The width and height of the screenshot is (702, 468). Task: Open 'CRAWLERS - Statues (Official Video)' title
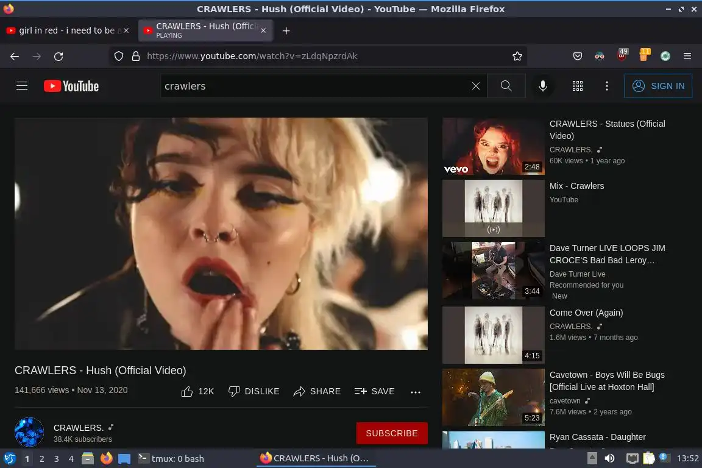[x=607, y=129]
